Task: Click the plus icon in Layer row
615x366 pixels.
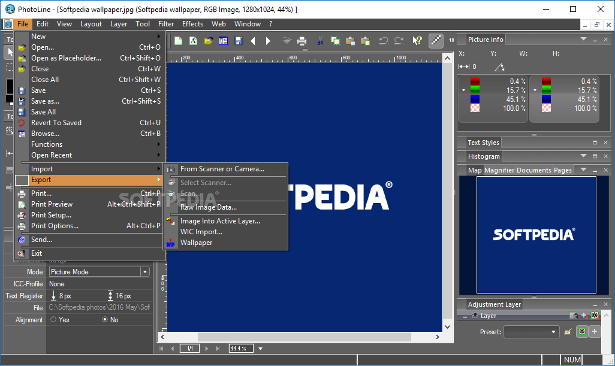Action: [584, 316]
